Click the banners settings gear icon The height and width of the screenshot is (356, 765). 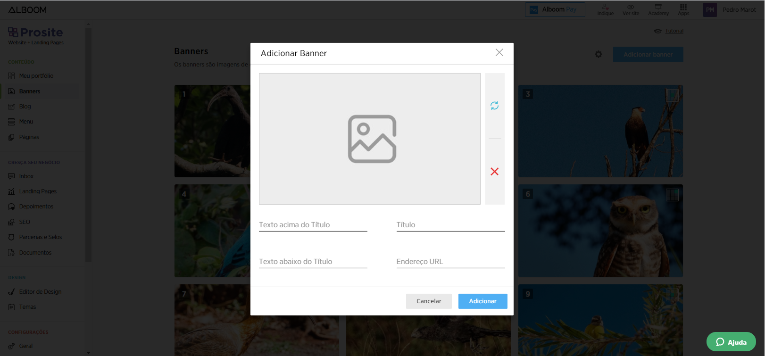[599, 55]
